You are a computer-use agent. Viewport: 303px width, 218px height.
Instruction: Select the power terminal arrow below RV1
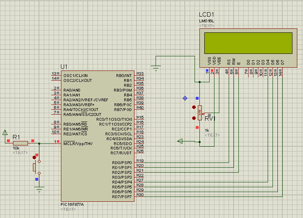coord(181,141)
